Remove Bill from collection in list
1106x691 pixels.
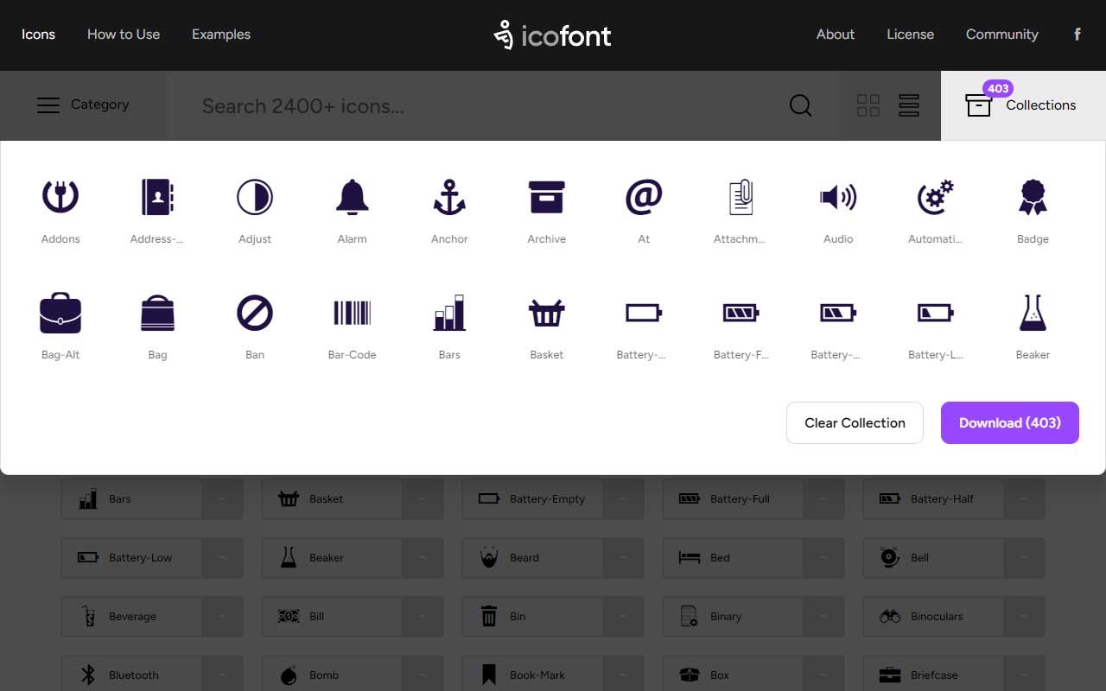click(x=423, y=616)
